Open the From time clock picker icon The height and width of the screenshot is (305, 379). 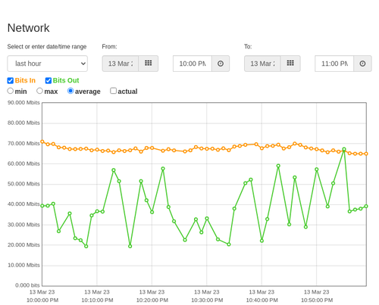coord(221,64)
